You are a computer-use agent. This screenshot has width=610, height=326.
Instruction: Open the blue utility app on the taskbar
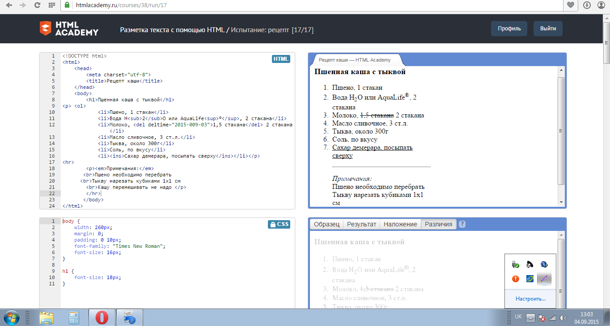tap(130, 318)
